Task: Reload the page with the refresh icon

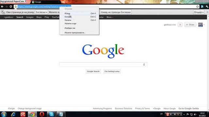Action: point(11,6)
